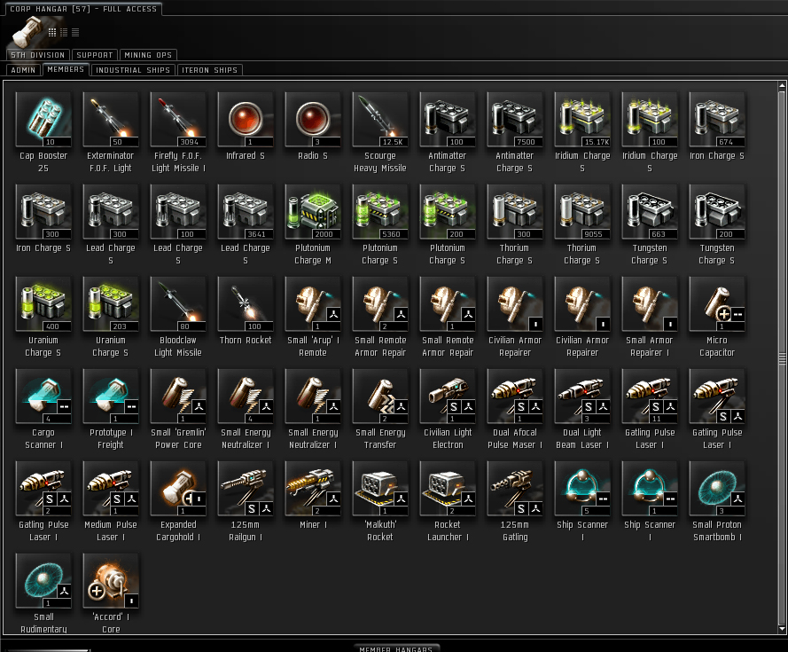Select the 125mm Gatling turret
Viewport: 788px width, 652px height.
[515, 489]
